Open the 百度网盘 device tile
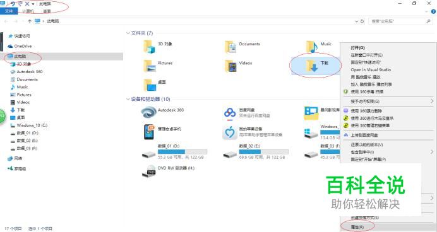This screenshot has width=437, height=232. [x=247, y=113]
